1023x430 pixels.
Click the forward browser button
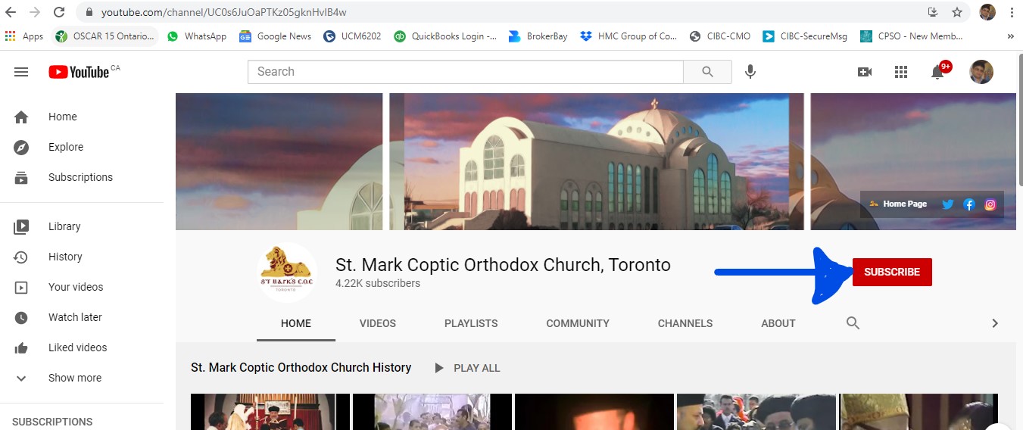(35, 13)
